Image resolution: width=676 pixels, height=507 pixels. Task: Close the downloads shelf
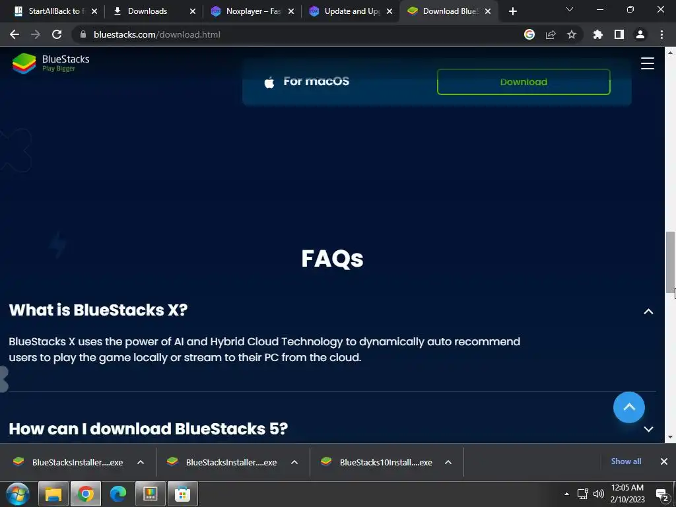(664, 461)
